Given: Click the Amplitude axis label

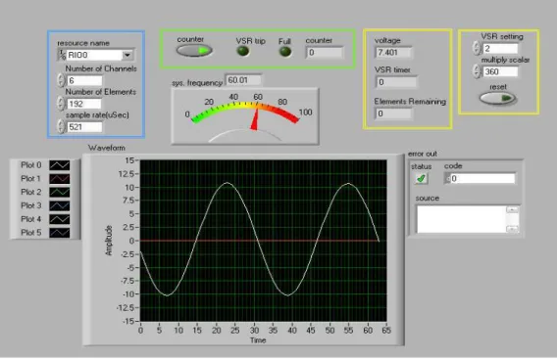Looking at the screenshot, I should pos(109,241).
